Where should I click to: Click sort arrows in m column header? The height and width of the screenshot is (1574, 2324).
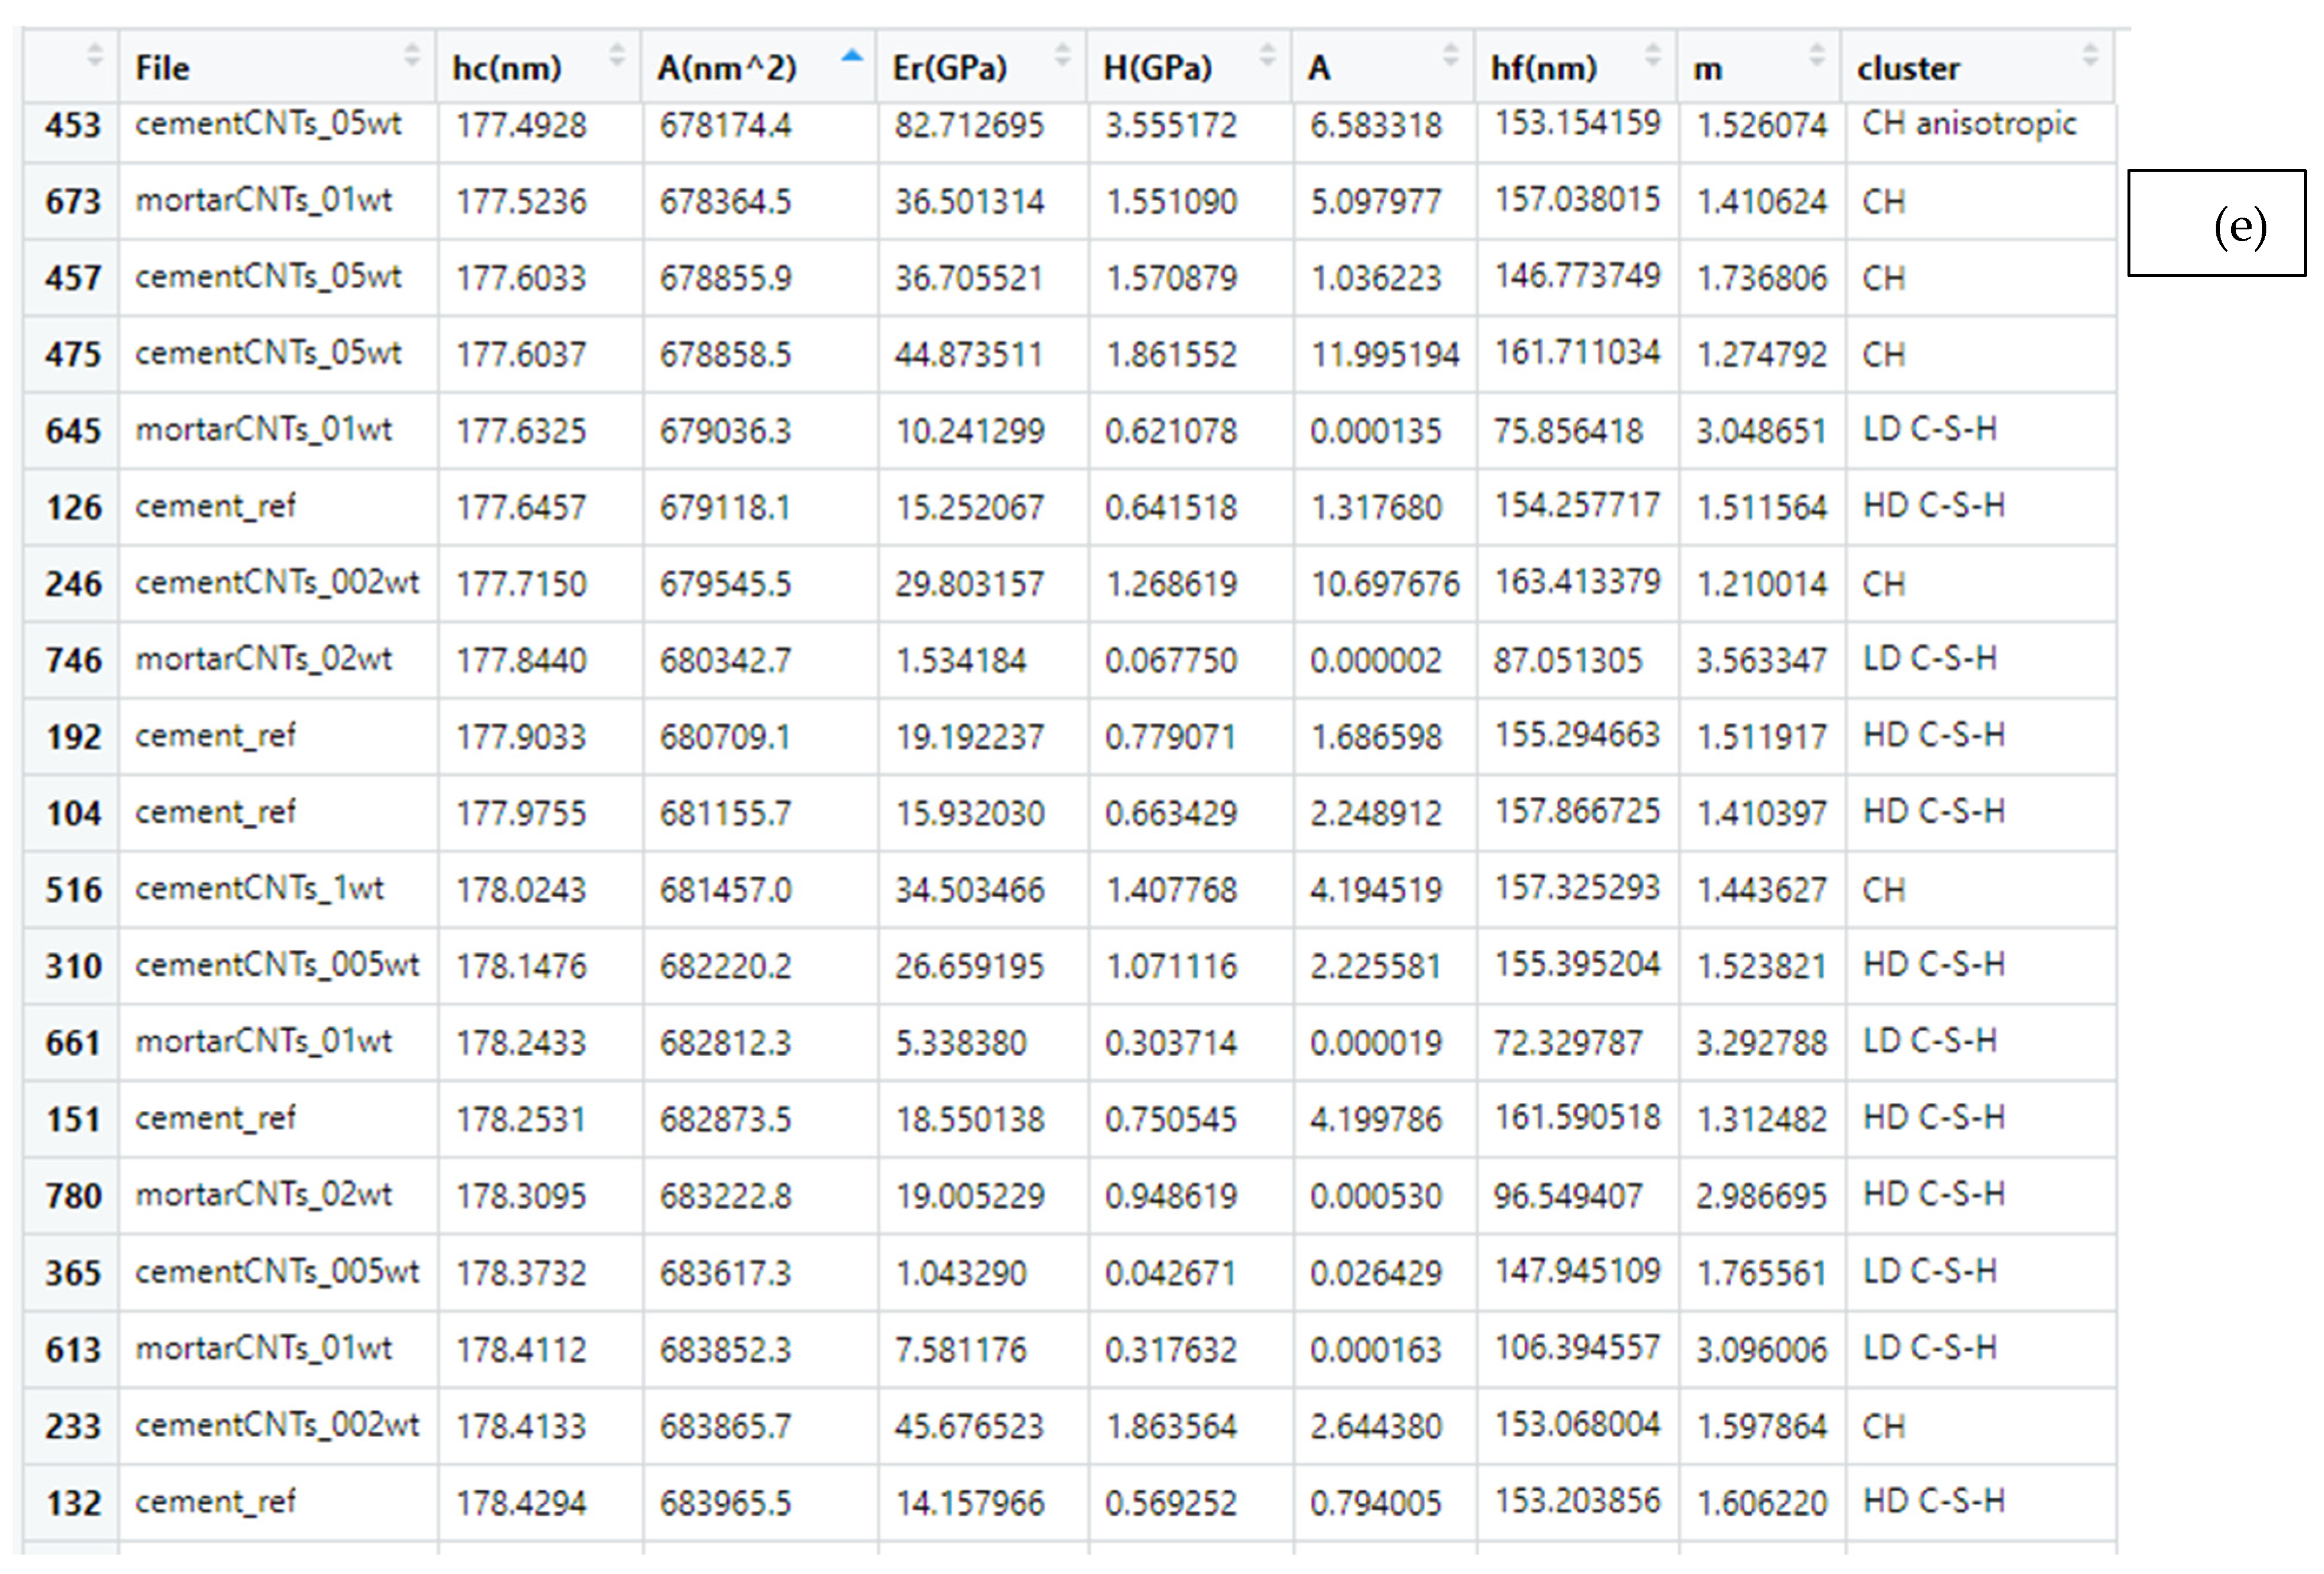click(1817, 55)
